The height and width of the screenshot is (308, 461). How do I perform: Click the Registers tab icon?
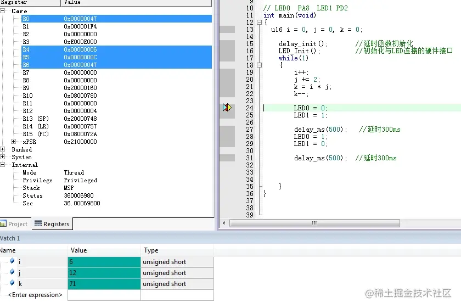38,223
